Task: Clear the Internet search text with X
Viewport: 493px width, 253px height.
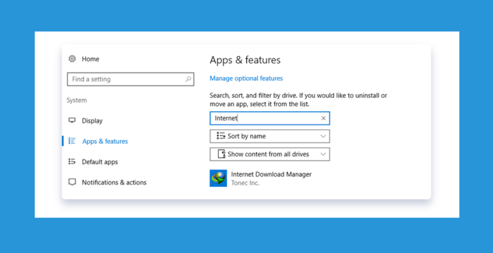Action: 324,118
